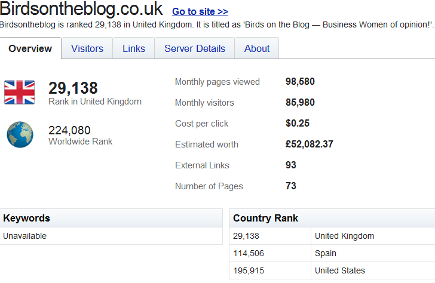The width and height of the screenshot is (435, 283).
Task: Click the United States country cell
Action: 373,270
